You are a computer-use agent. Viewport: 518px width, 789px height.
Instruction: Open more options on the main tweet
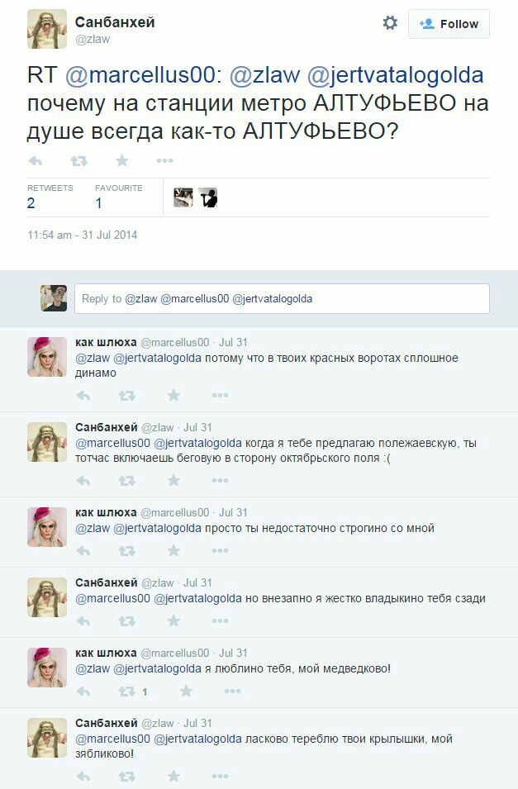pyautogui.click(x=164, y=161)
